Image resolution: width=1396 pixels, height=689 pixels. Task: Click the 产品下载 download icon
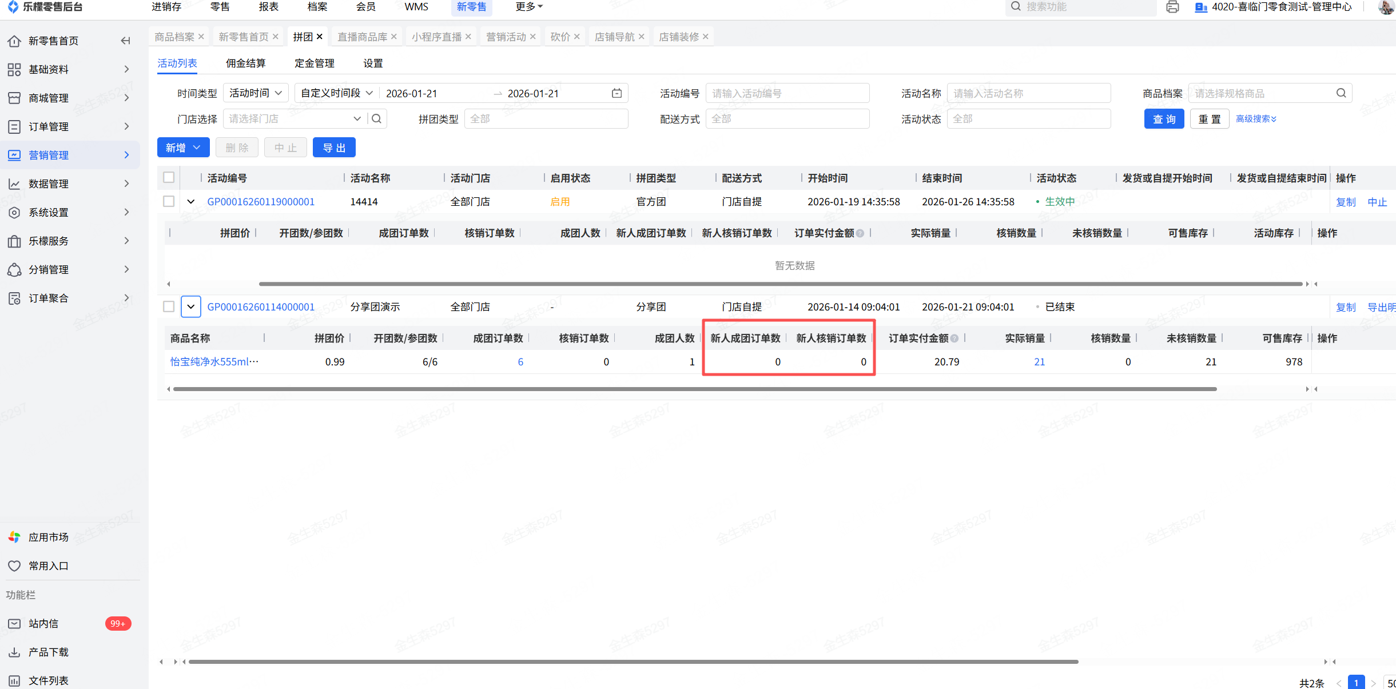[x=14, y=652]
